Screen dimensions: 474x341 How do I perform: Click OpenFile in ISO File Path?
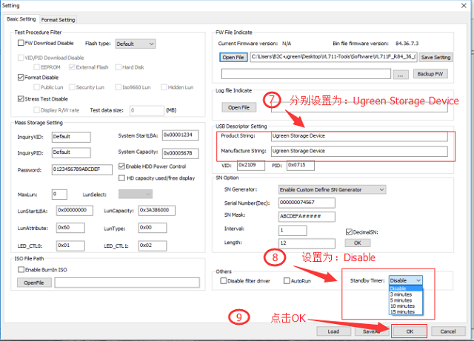34,283
